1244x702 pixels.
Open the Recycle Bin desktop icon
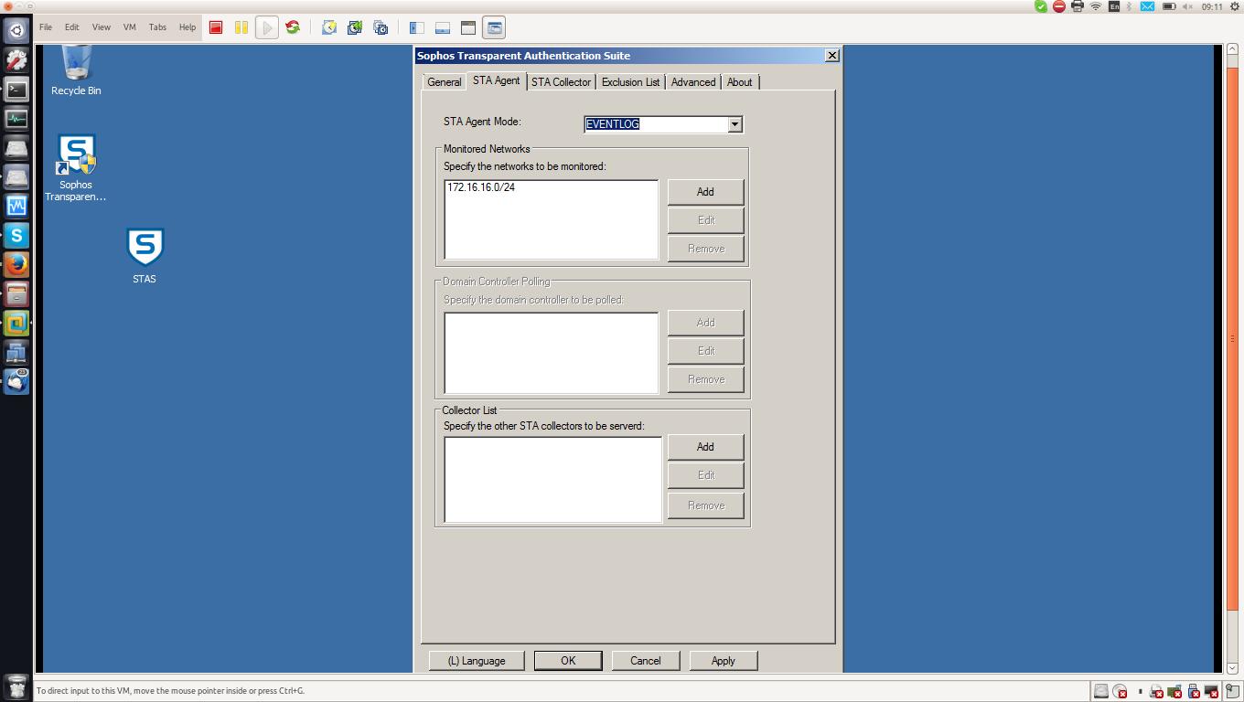click(76, 71)
